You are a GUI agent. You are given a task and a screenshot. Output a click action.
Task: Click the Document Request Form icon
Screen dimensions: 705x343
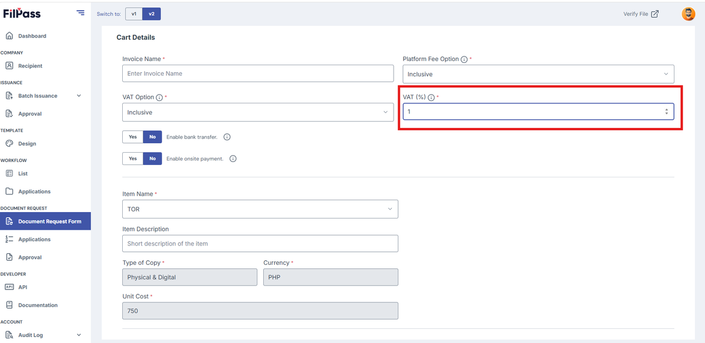tap(9, 221)
